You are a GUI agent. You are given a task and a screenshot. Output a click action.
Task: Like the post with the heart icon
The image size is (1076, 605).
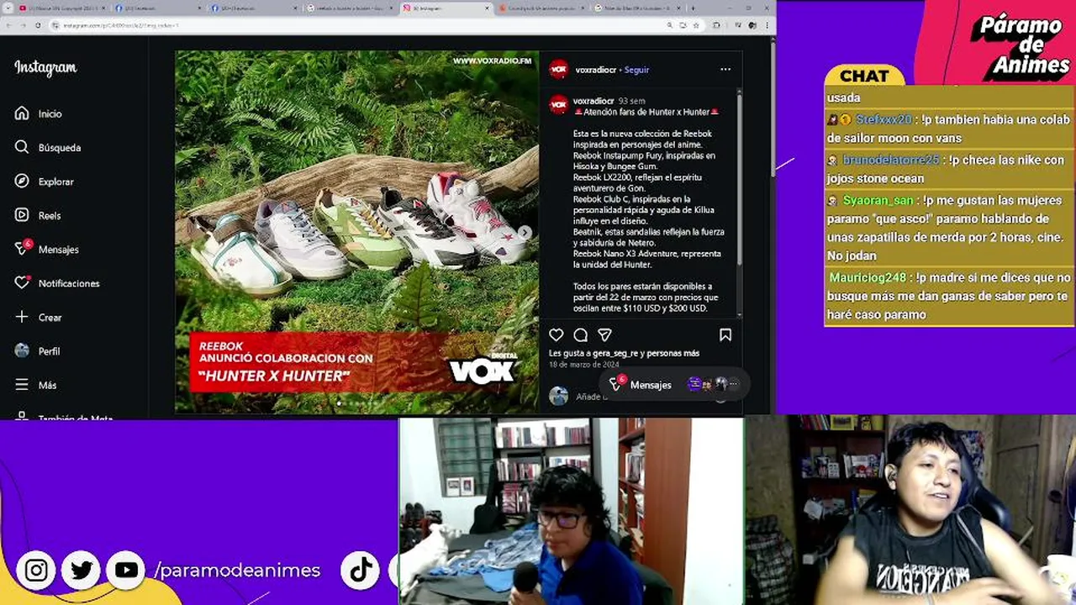click(x=556, y=334)
